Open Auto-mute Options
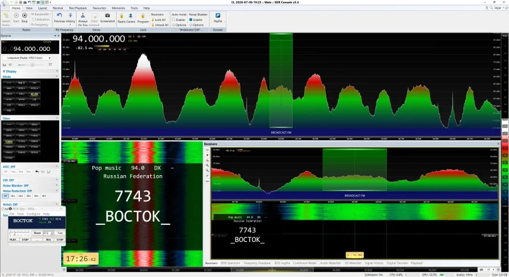The height and width of the screenshot is (277, 509). (x=179, y=25)
